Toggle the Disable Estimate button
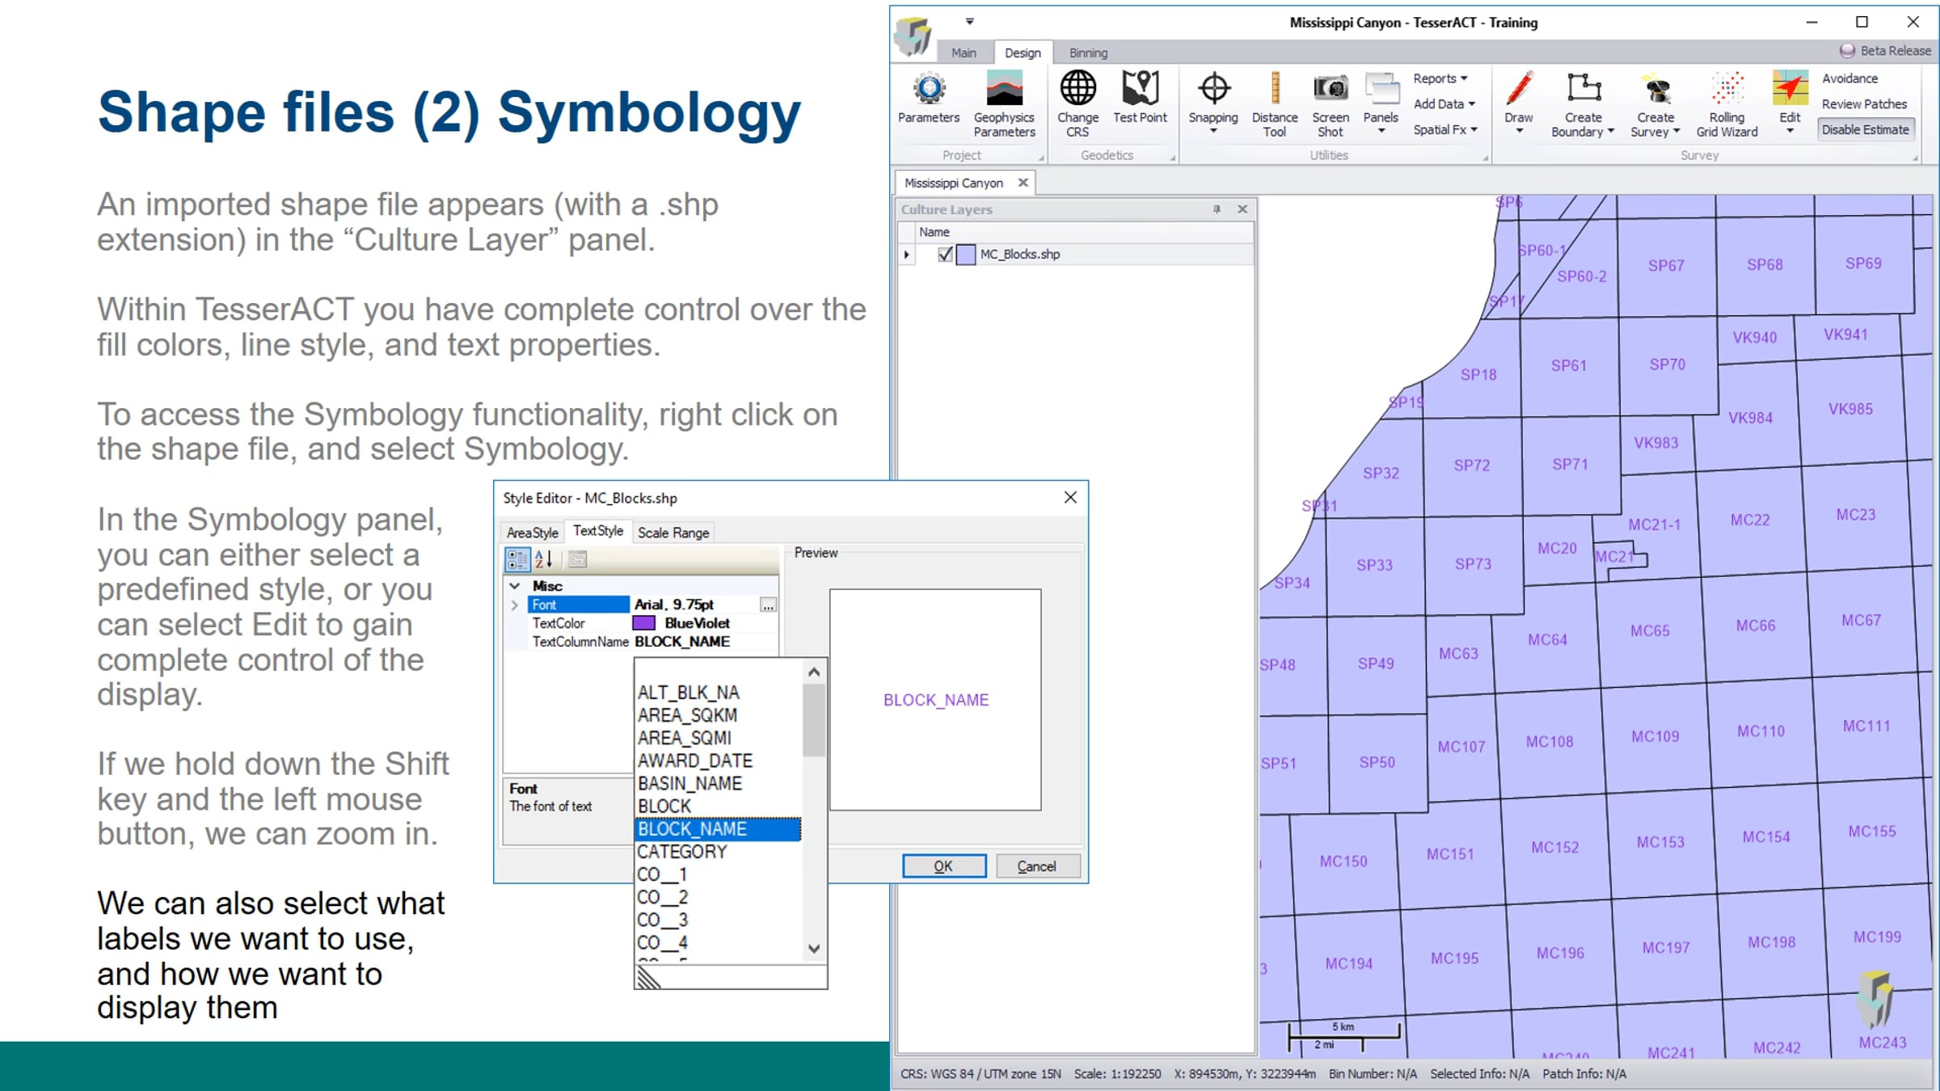The width and height of the screenshot is (1940, 1091). coord(1865,130)
